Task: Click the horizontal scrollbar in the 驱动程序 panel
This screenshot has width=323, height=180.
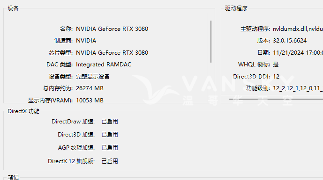Action: click(276, 99)
